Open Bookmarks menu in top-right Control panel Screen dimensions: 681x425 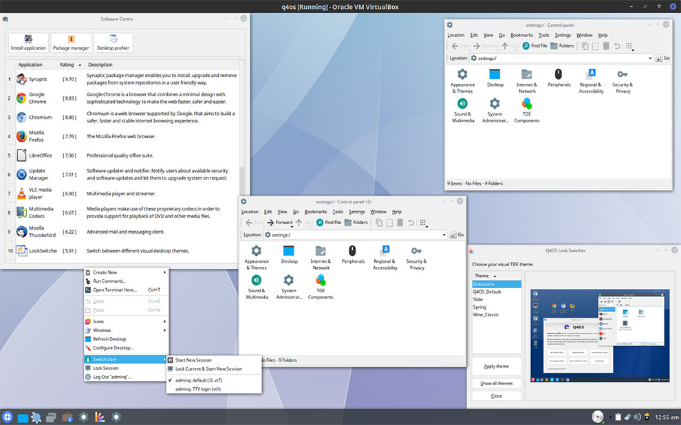[521, 35]
